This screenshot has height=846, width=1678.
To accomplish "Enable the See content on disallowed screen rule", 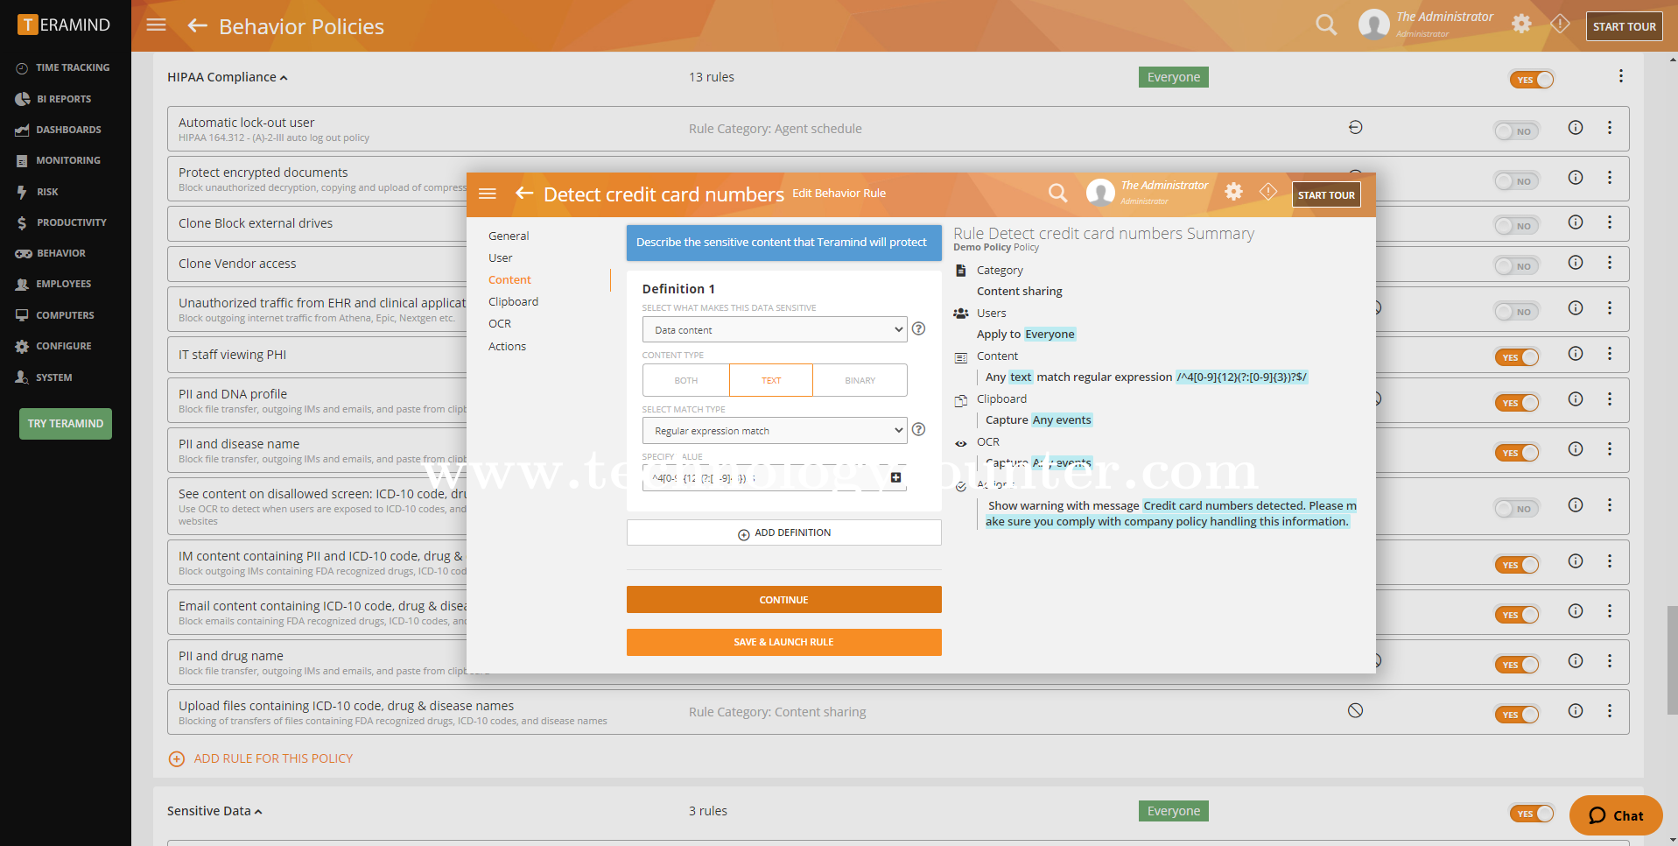I will tap(1516, 509).
